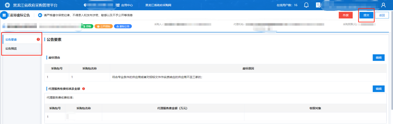Click the 起草废标公告 page title
The image size is (393, 124).
(20, 15)
